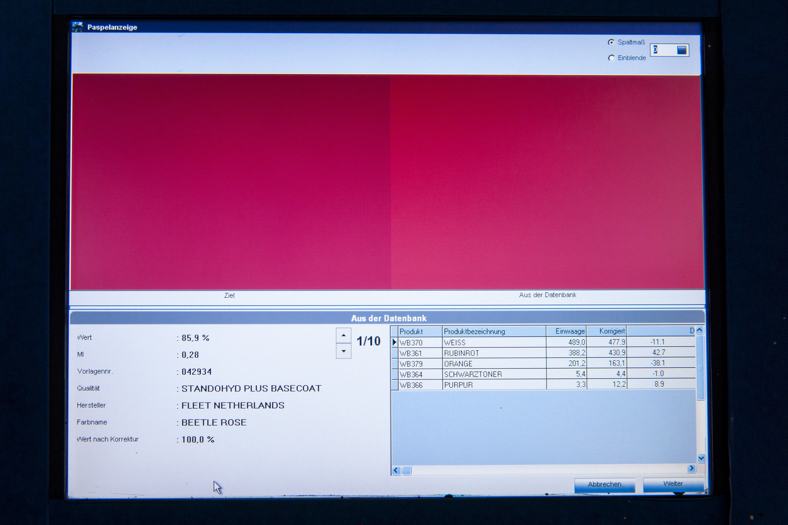Viewport: 788px width, 525px height.
Task: Click the blue button inside the Spaltmaß field
Action: [681, 50]
